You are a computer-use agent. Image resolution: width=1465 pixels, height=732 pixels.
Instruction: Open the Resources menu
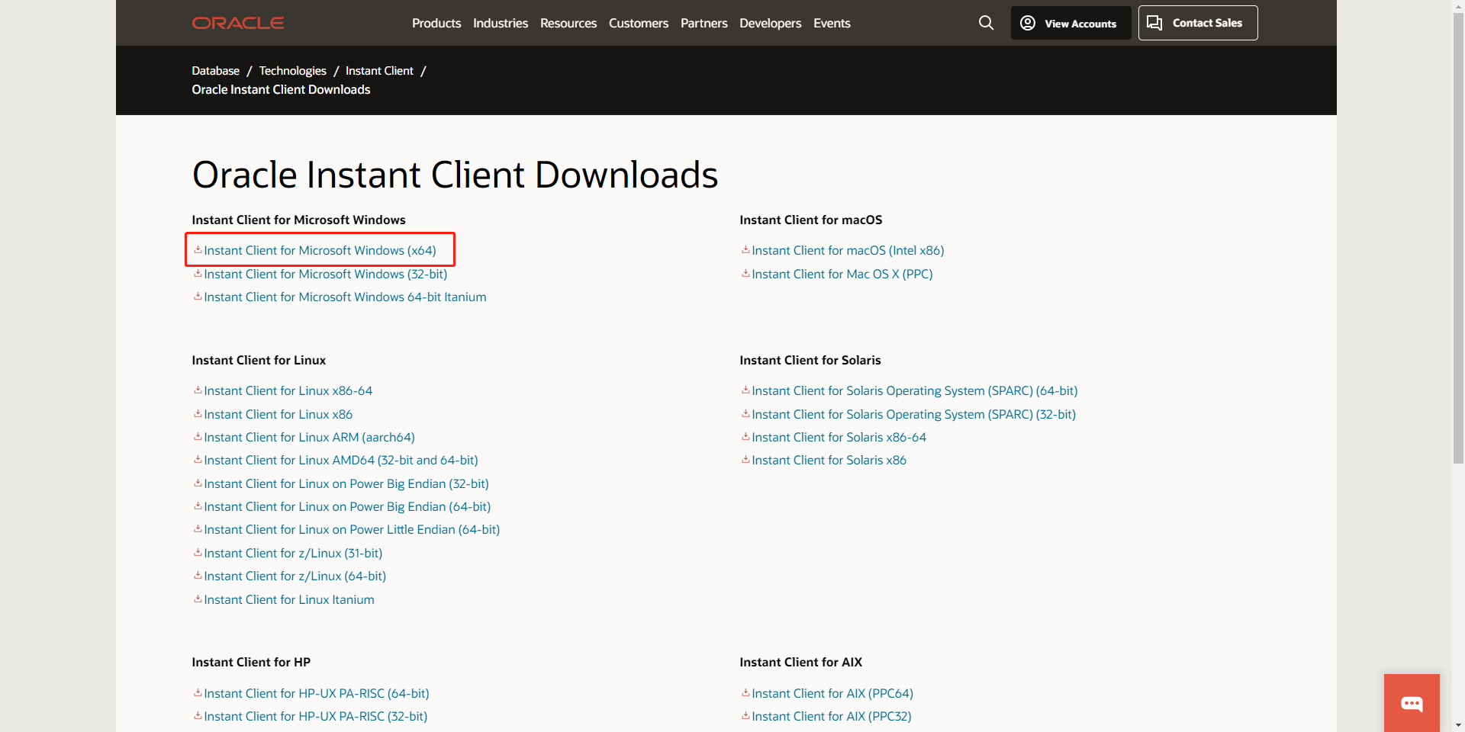[x=568, y=23]
